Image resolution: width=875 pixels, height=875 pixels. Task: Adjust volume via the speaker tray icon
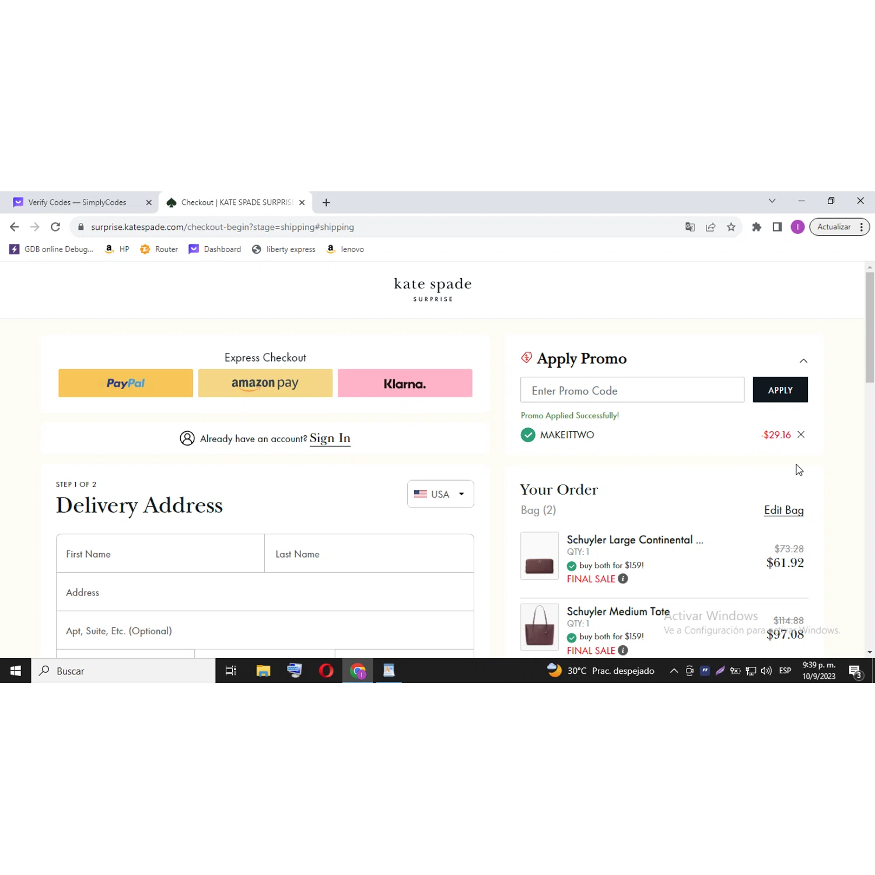(x=766, y=671)
